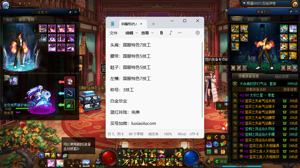Click the 100% zoom level in the status bar
The width and height of the screenshot is (300, 168).
coord(168,134)
